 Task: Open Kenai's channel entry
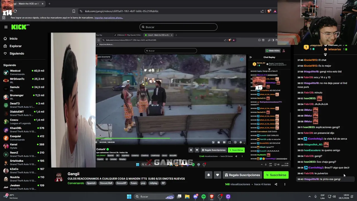(x=24, y=146)
